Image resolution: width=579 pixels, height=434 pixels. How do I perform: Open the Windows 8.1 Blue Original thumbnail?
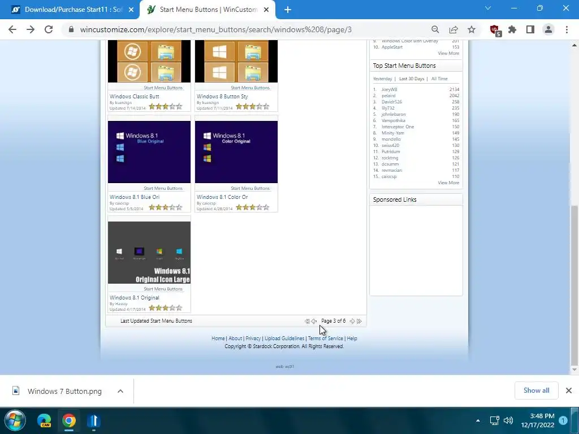[149, 151]
